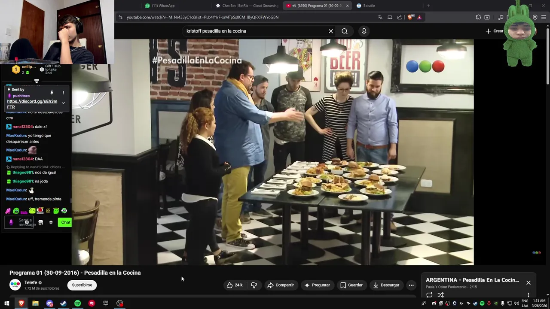
Task: Open the Crear create menu
Action: click(495, 31)
